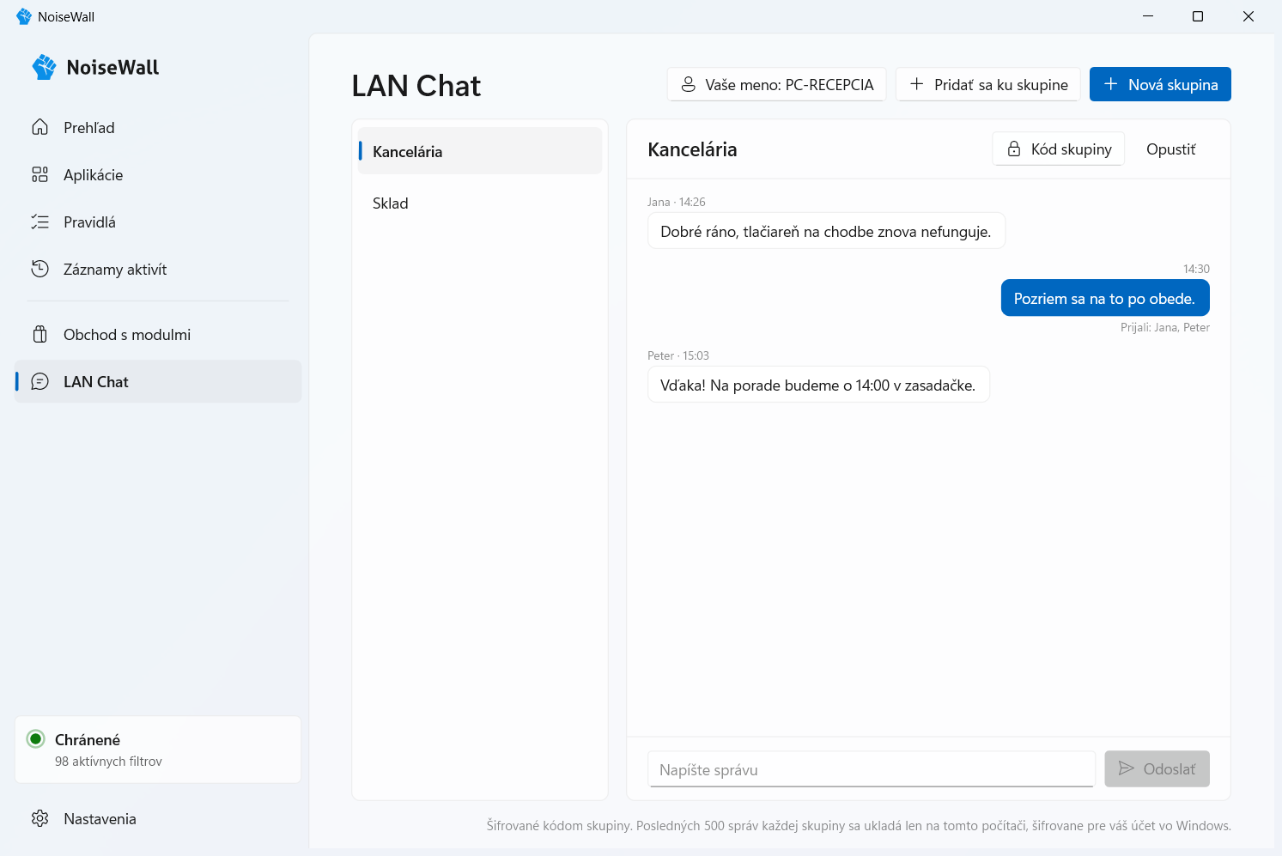Click the green Chránené status indicator
The width and height of the screenshot is (1282, 856).
coord(36,738)
